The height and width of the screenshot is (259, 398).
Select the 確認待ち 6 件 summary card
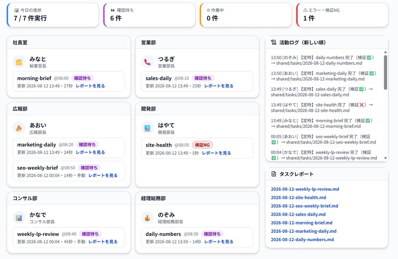149,15
